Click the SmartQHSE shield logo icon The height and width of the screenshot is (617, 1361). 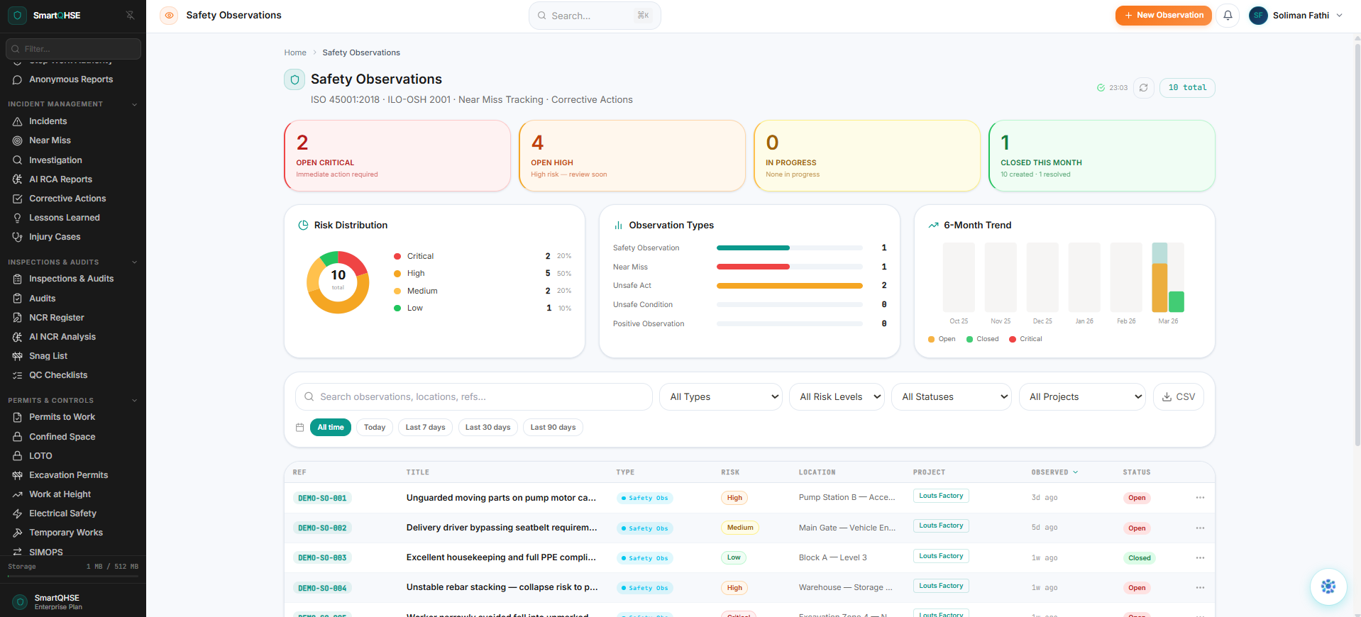(18, 15)
